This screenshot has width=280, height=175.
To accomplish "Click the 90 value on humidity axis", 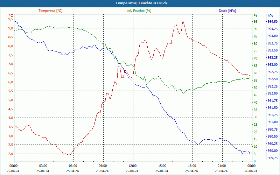I will [x=255, y=29].
